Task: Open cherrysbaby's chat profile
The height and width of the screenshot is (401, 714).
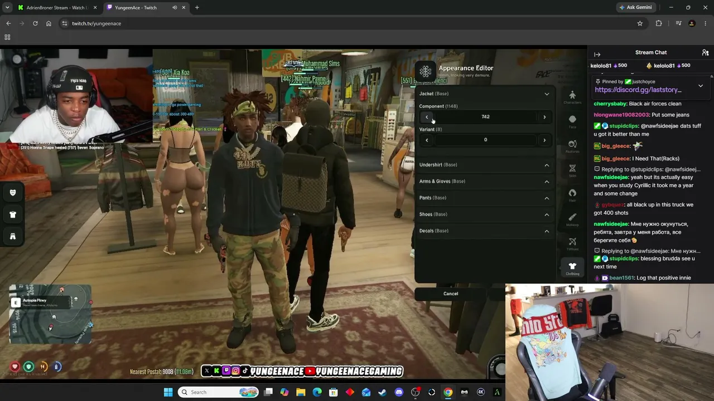Action: [x=610, y=104]
